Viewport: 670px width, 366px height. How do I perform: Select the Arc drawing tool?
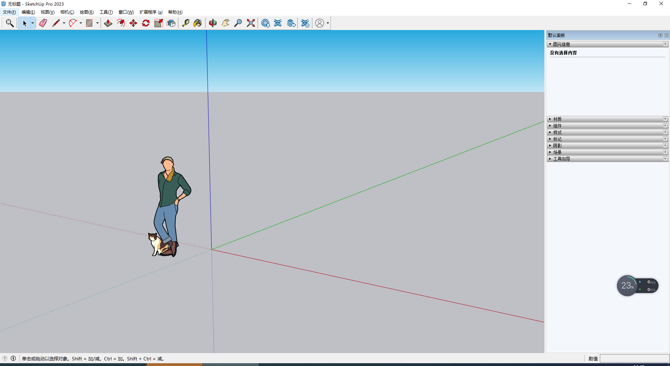[73, 23]
